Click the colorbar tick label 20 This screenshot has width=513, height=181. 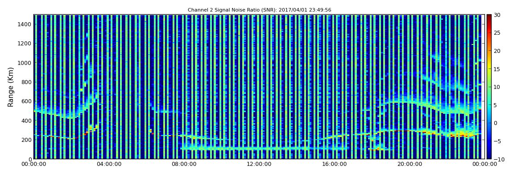[x=497, y=51]
